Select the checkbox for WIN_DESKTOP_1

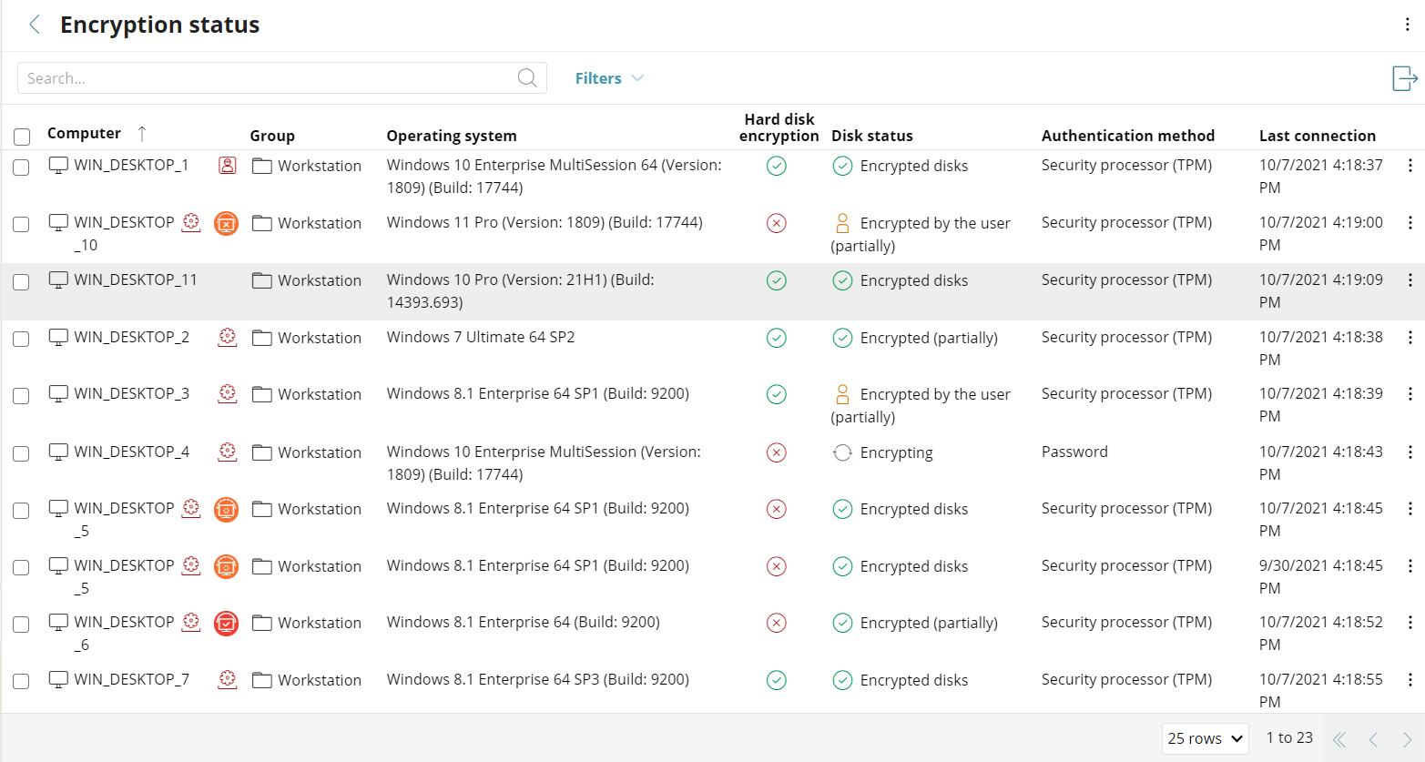click(x=21, y=166)
